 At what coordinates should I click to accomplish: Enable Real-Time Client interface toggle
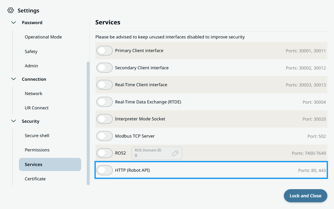coord(105,85)
